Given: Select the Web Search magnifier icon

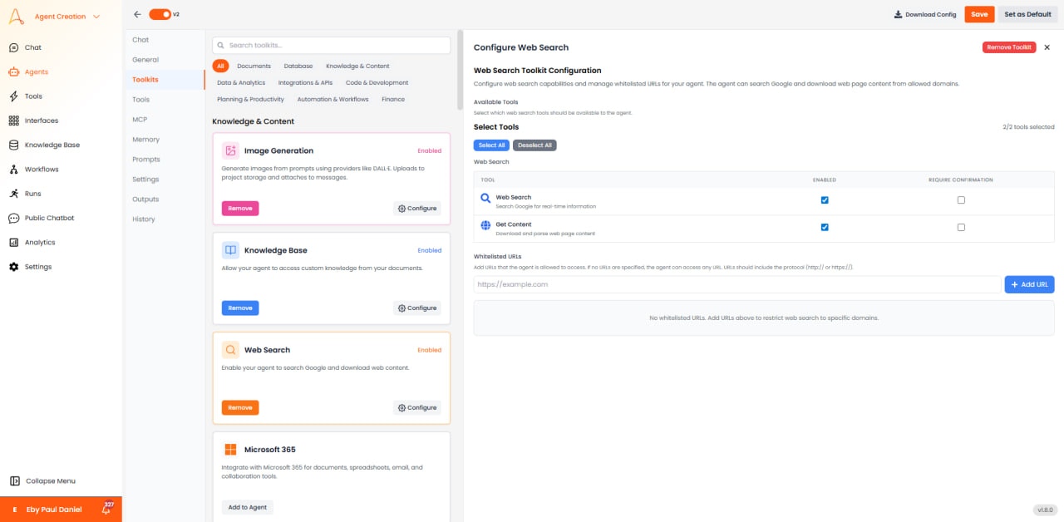Looking at the screenshot, I should [485, 198].
